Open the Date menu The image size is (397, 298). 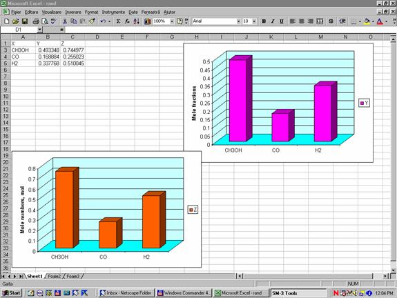(x=133, y=12)
